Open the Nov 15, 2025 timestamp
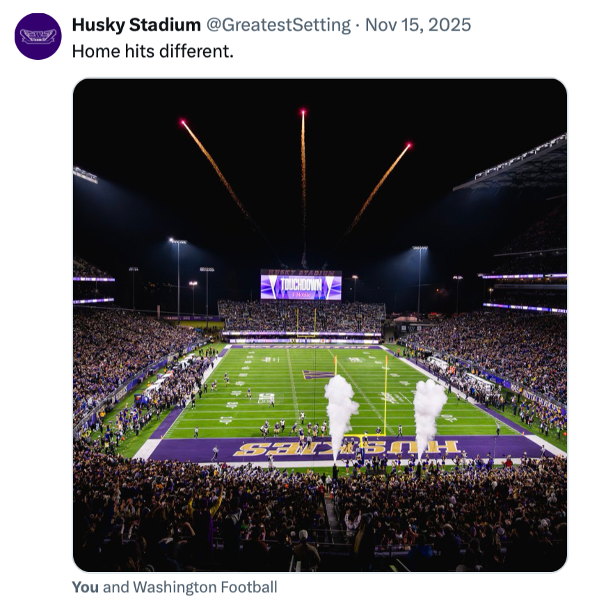Image resolution: width=590 pixels, height=604 pixels. point(418,26)
